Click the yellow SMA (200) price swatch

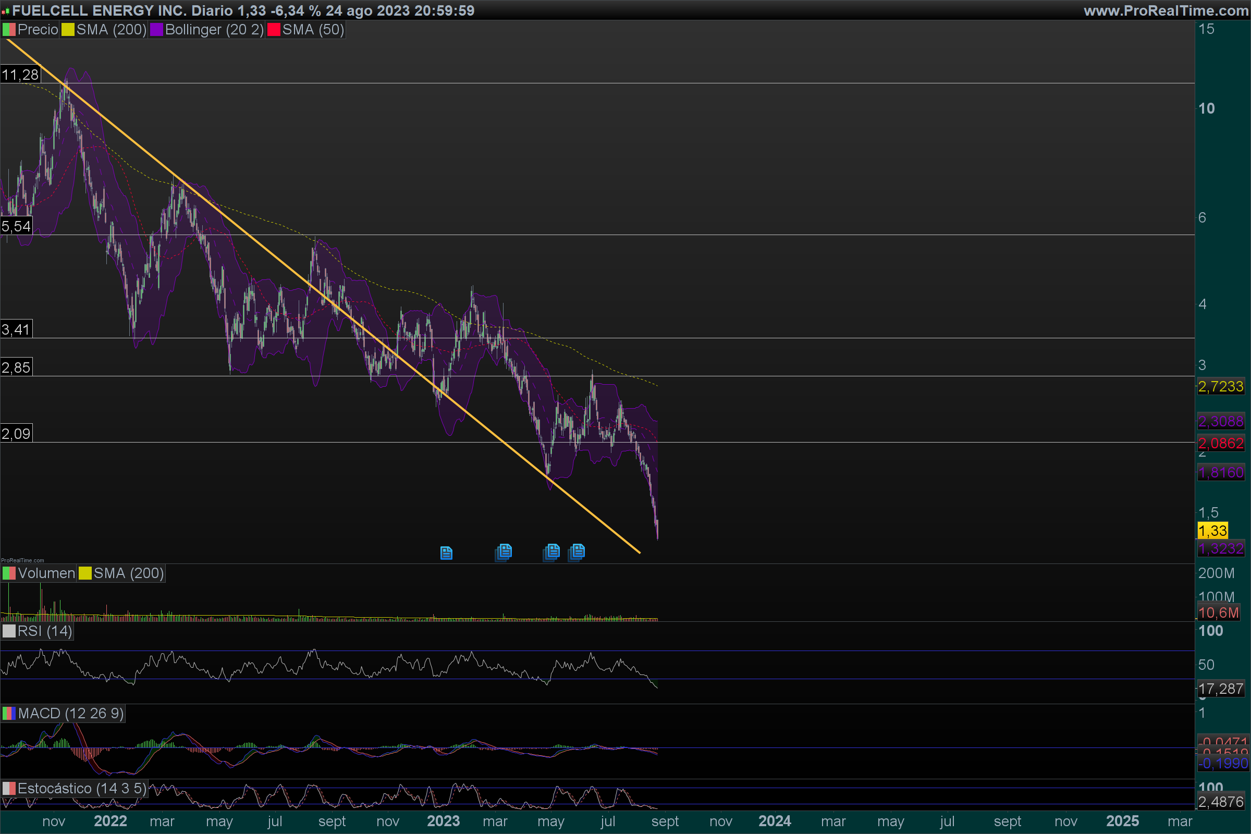[x=68, y=30]
